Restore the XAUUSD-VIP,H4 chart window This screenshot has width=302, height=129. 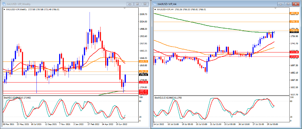[x=288, y=4]
